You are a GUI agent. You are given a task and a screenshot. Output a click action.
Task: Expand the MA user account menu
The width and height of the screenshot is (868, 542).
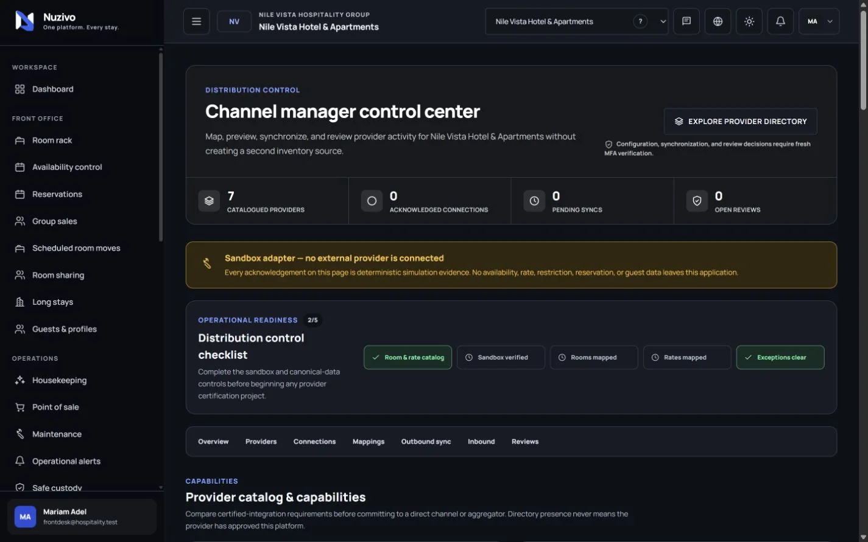(x=819, y=21)
